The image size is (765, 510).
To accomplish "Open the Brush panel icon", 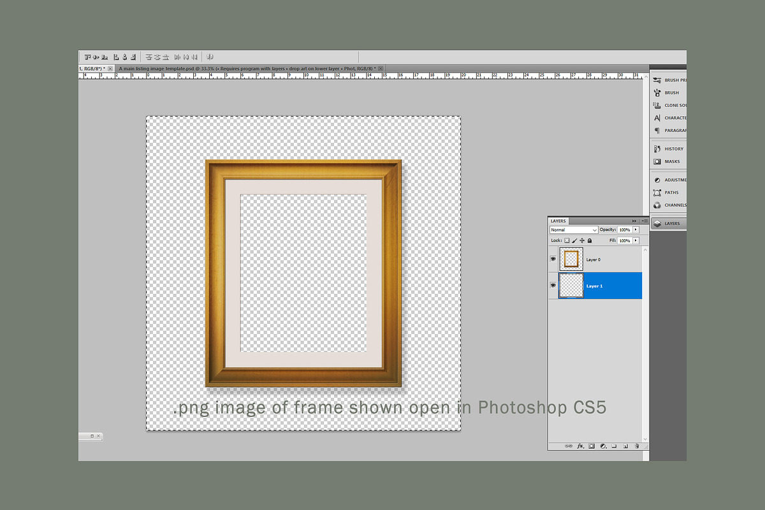I will click(657, 92).
